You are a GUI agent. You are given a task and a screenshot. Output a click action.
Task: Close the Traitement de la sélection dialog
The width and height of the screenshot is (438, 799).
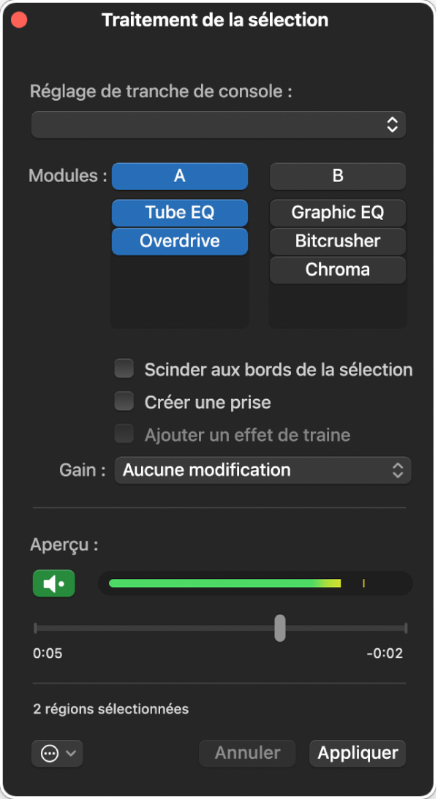click(18, 19)
